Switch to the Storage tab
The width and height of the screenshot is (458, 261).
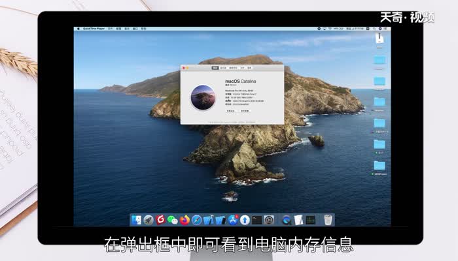[x=232, y=67]
